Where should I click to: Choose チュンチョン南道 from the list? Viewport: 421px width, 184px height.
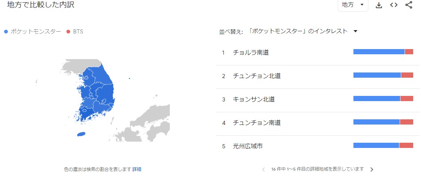pos(257,123)
